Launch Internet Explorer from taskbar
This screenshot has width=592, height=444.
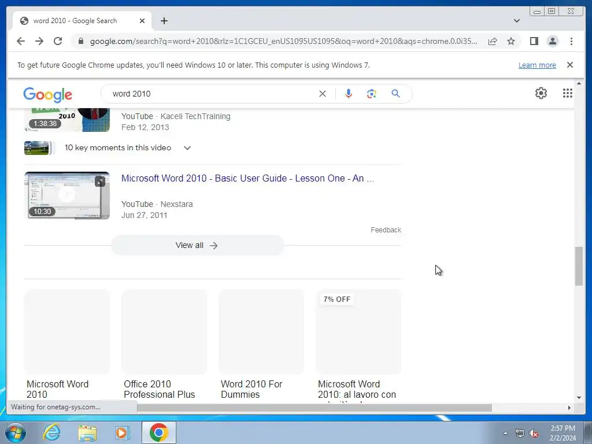click(x=51, y=432)
